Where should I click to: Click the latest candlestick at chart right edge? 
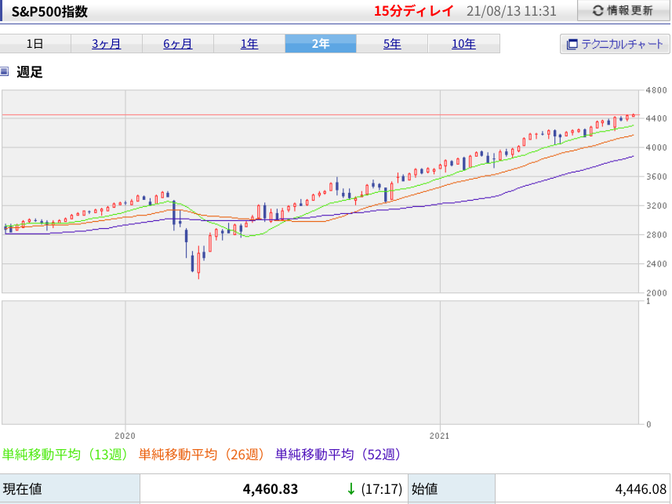click(633, 115)
